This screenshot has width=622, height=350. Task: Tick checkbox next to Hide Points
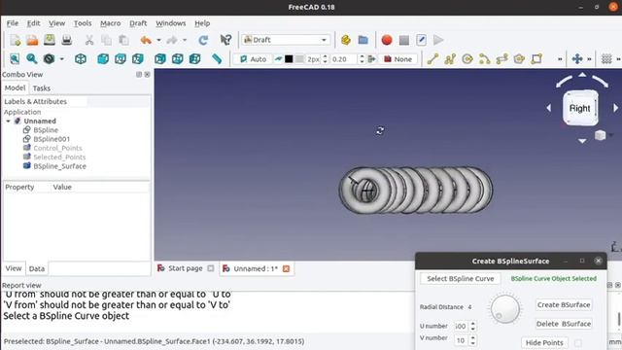pos(578,343)
